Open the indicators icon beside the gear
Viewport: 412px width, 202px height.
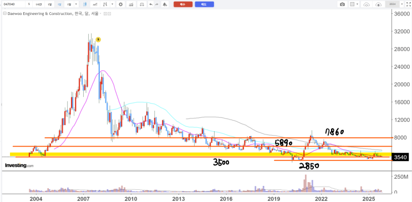131,4
